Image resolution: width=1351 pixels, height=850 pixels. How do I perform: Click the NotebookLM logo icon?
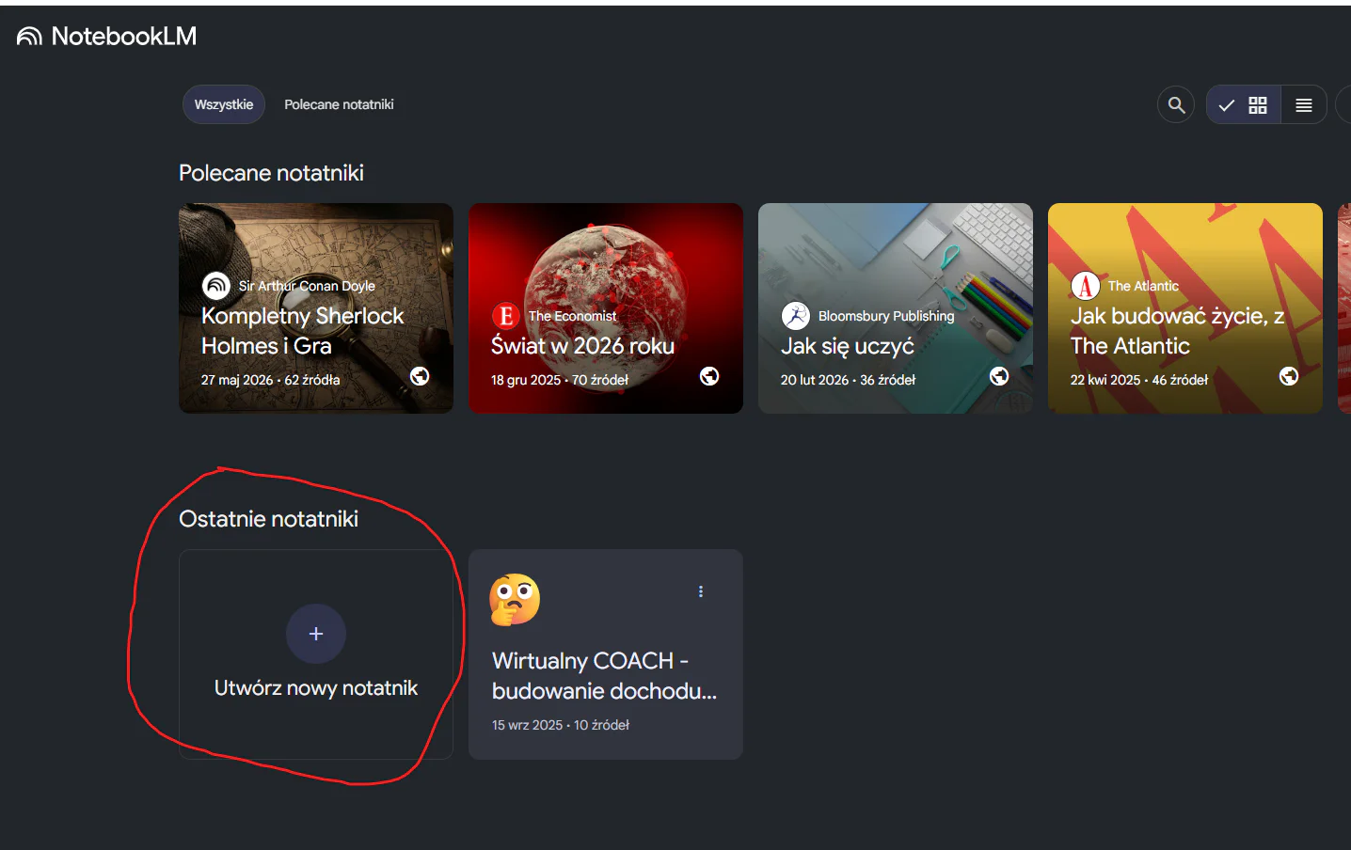[x=29, y=37]
